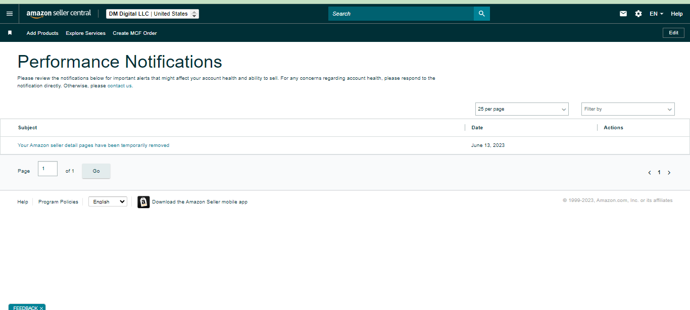Expand the 25 per page dropdown
The image size is (690, 310).
(522, 109)
